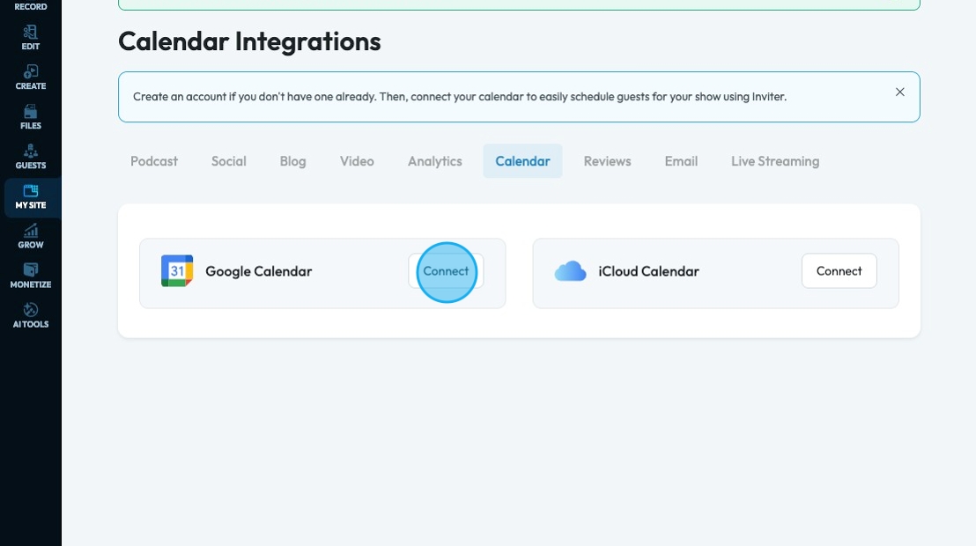This screenshot has width=976, height=546.
Task: Switch to the Analytics tab
Action: [x=434, y=161]
